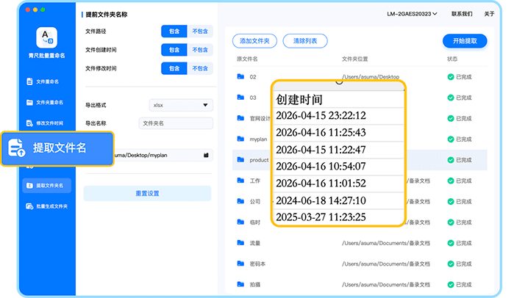
Task: Open the 导出格式 xlsx dropdown
Action: pos(180,105)
